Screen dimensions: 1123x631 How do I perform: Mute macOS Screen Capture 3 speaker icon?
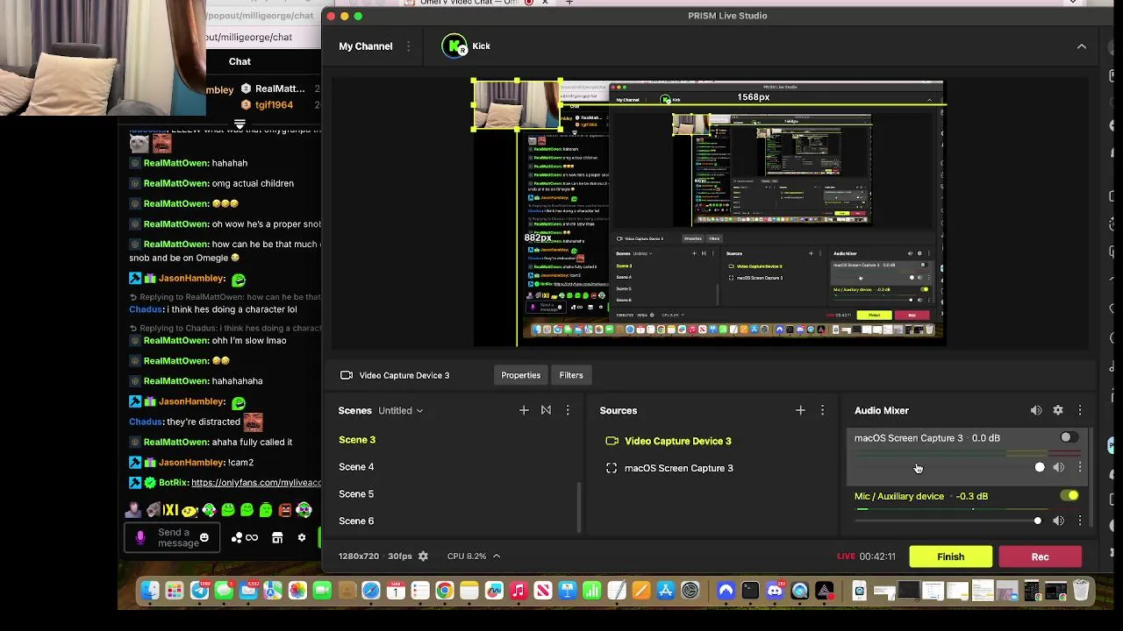1059,468
